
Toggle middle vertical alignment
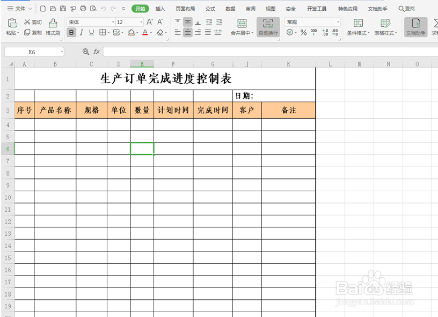188,22
